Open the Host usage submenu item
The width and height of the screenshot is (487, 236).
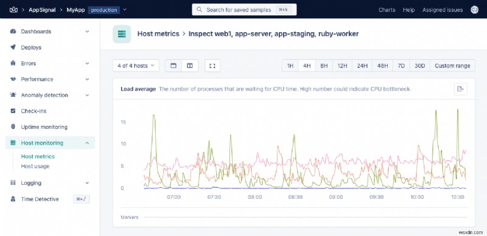click(x=35, y=166)
